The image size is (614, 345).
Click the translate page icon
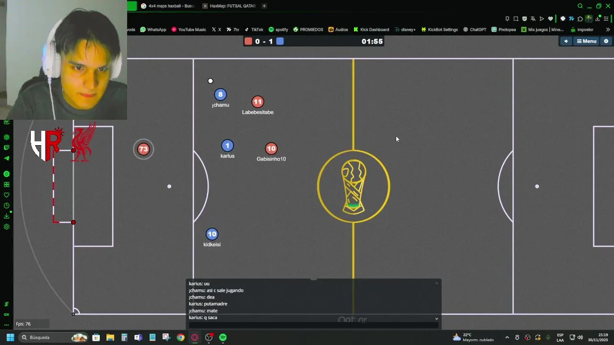[x=533, y=19]
